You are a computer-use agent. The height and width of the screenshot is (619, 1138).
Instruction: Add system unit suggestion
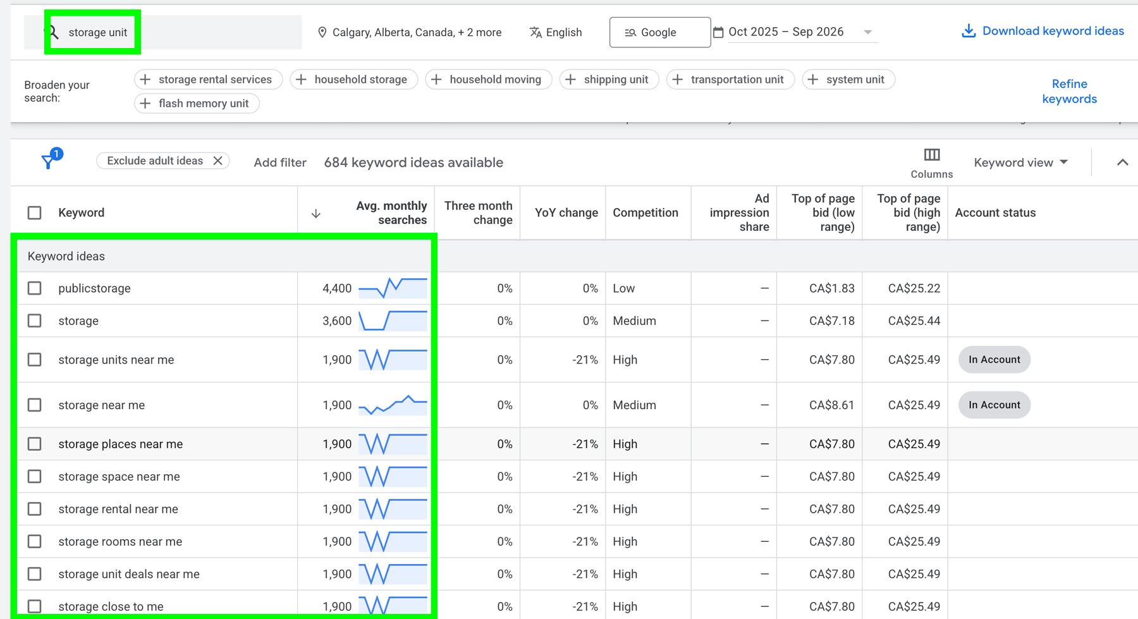coord(848,80)
